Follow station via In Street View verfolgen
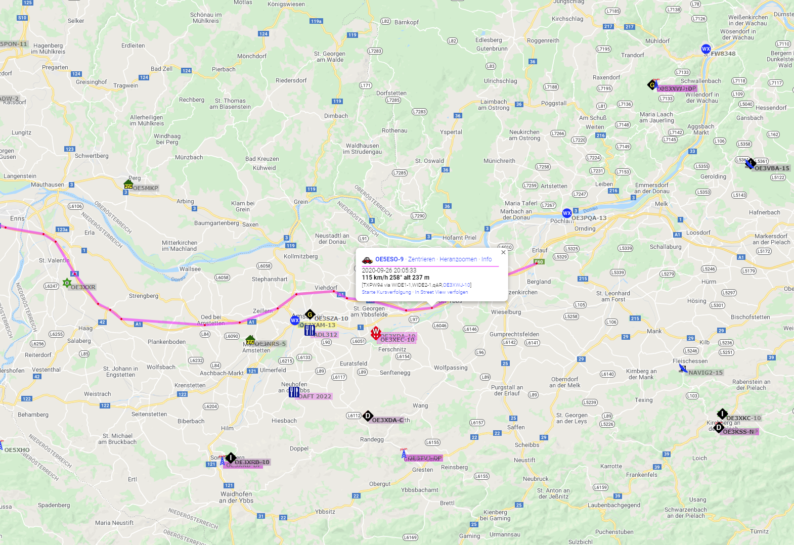 coord(442,292)
